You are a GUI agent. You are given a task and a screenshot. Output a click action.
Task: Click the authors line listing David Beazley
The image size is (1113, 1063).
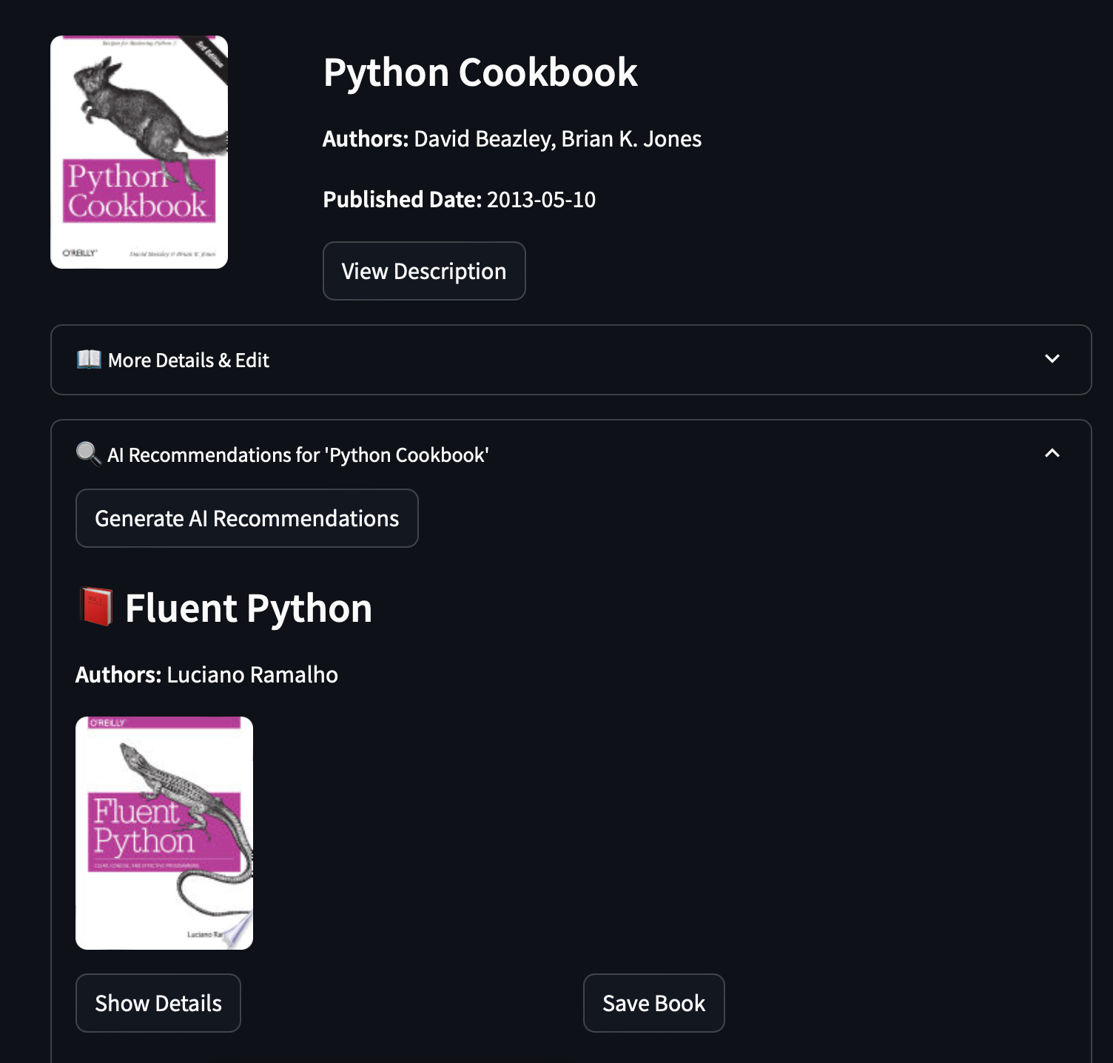click(512, 139)
